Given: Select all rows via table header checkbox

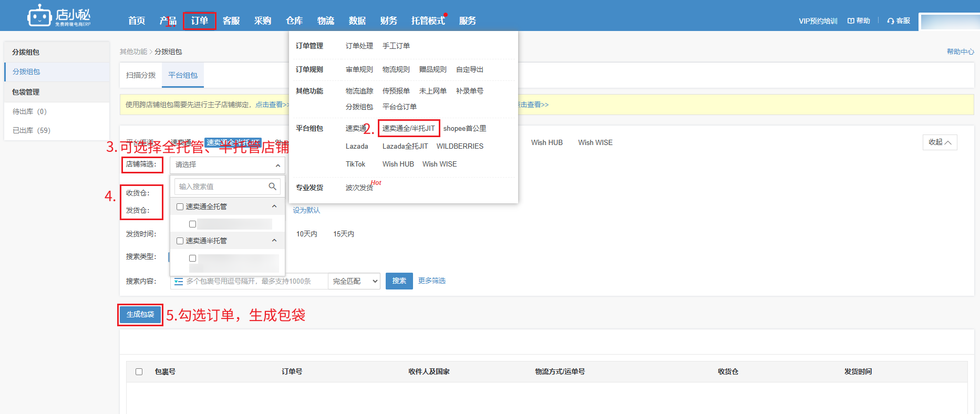Looking at the screenshot, I should 139,371.
